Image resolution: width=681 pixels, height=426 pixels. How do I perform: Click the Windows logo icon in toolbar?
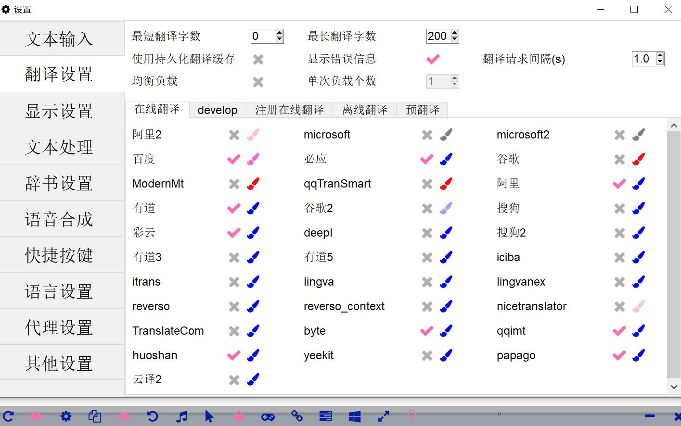point(355,416)
